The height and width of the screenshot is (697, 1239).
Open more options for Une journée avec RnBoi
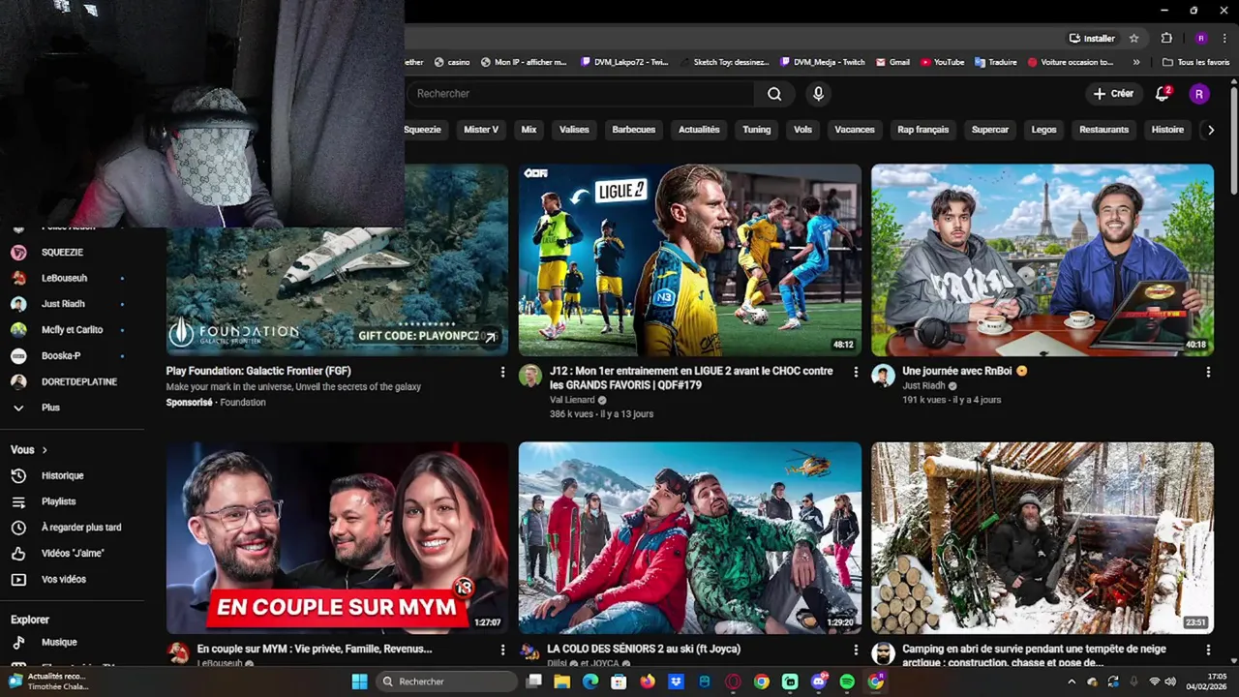[1208, 372]
